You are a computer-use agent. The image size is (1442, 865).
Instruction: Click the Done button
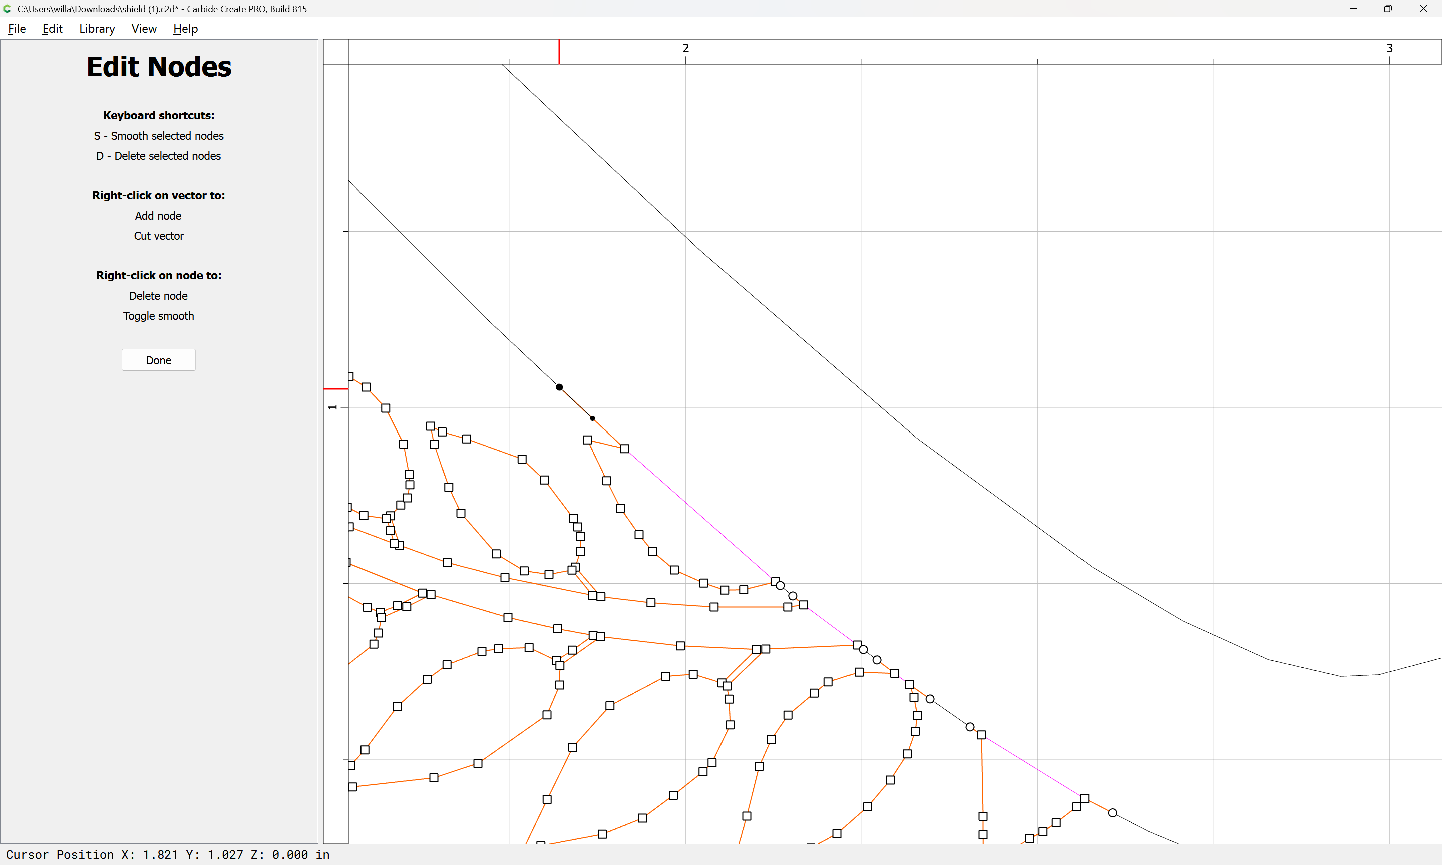159,360
